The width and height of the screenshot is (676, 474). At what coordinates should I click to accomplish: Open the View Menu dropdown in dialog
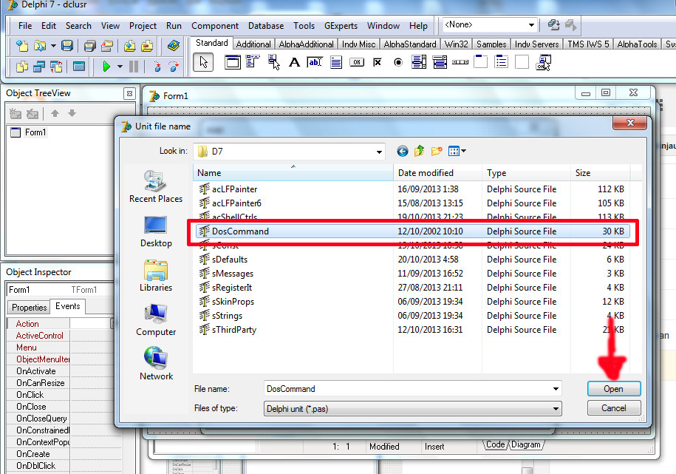457,151
